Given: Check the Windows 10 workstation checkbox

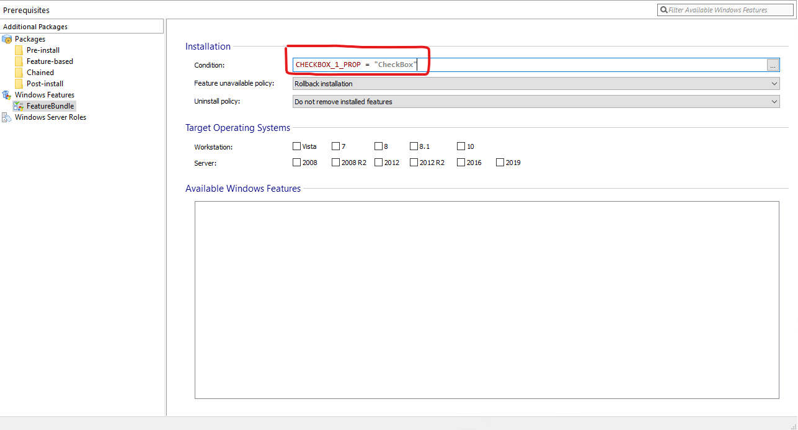Looking at the screenshot, I should [x=461, y=146].
